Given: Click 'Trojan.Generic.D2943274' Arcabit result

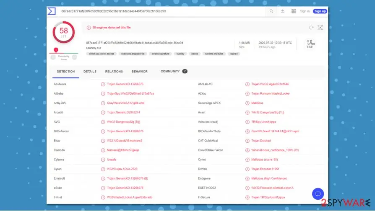Looking at the screenshot, I should (x=123, y=113).
